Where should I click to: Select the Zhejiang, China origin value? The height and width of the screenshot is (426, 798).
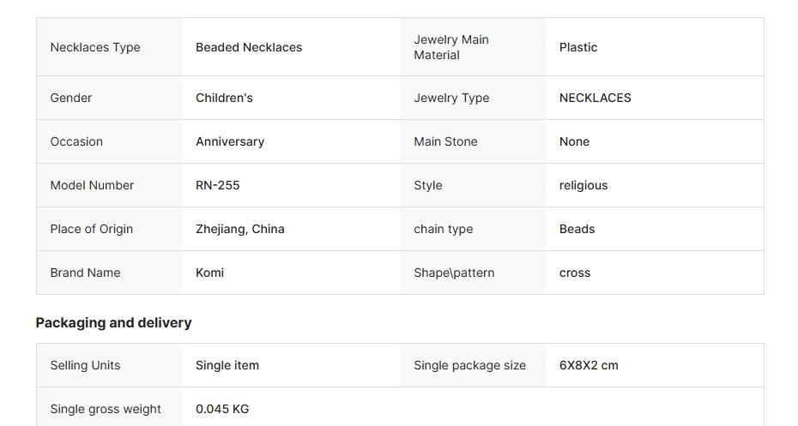pyautogui.click(x=240, y=229)
